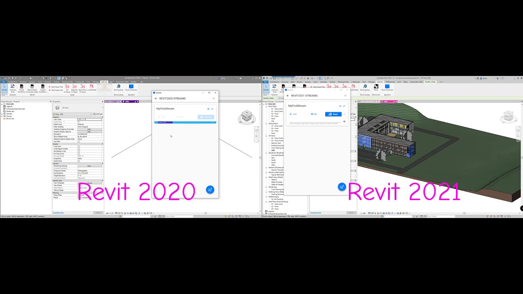
Task: Click All to Hyper in Revit 2020
Action: 67,89
